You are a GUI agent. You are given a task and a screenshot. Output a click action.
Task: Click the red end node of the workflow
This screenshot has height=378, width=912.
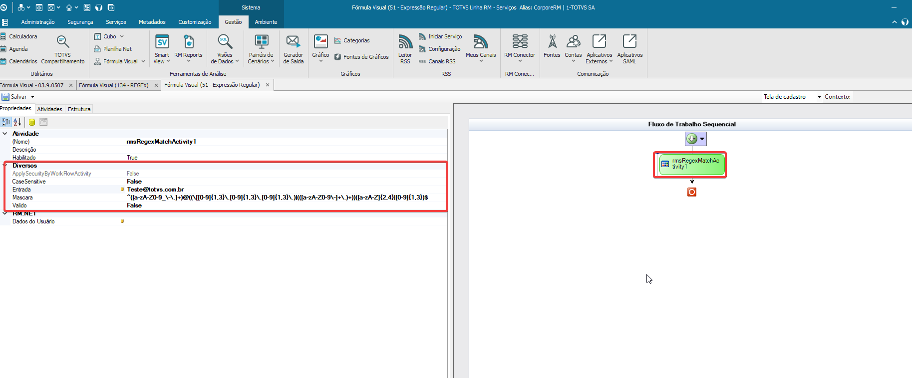tap(692, 192)
